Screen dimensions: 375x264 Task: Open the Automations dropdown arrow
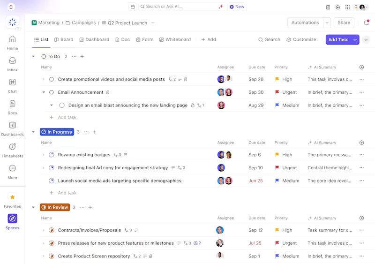pos(327,23)
